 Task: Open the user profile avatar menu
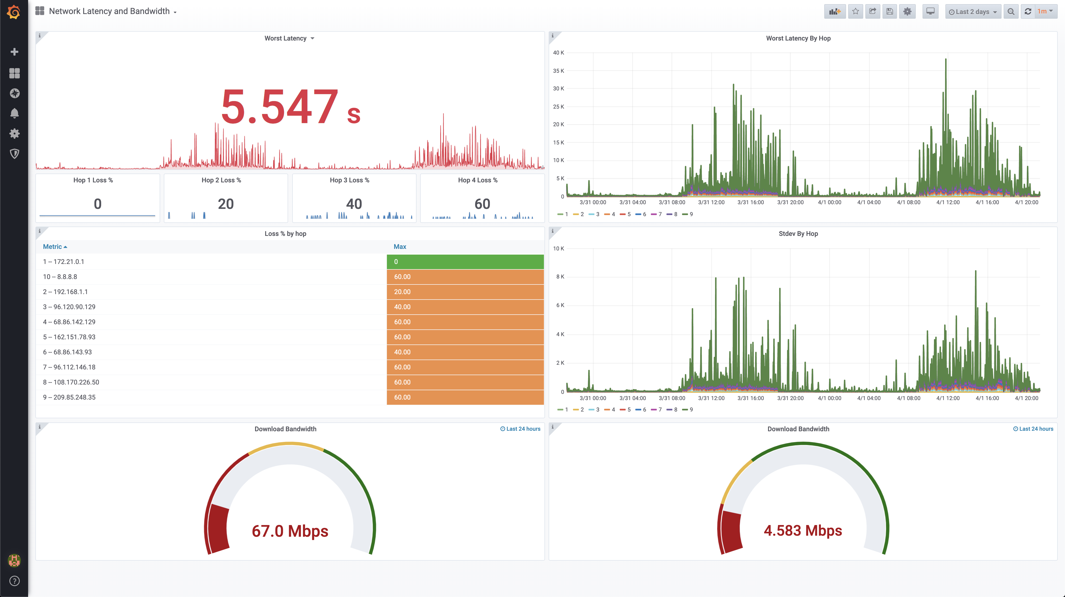pyautogui.click(x=15, y=561)
